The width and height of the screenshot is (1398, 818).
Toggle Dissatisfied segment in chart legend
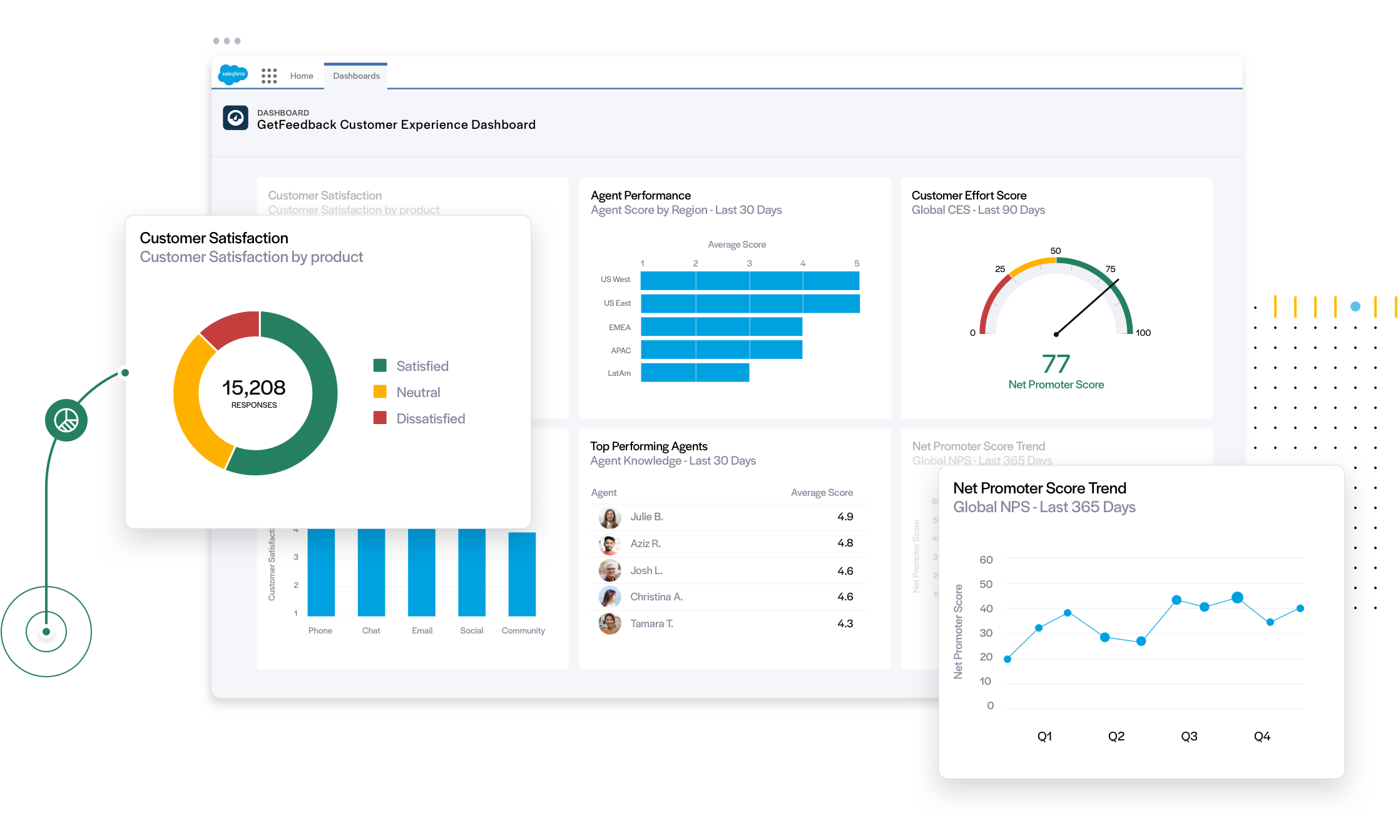pos(429,419)
